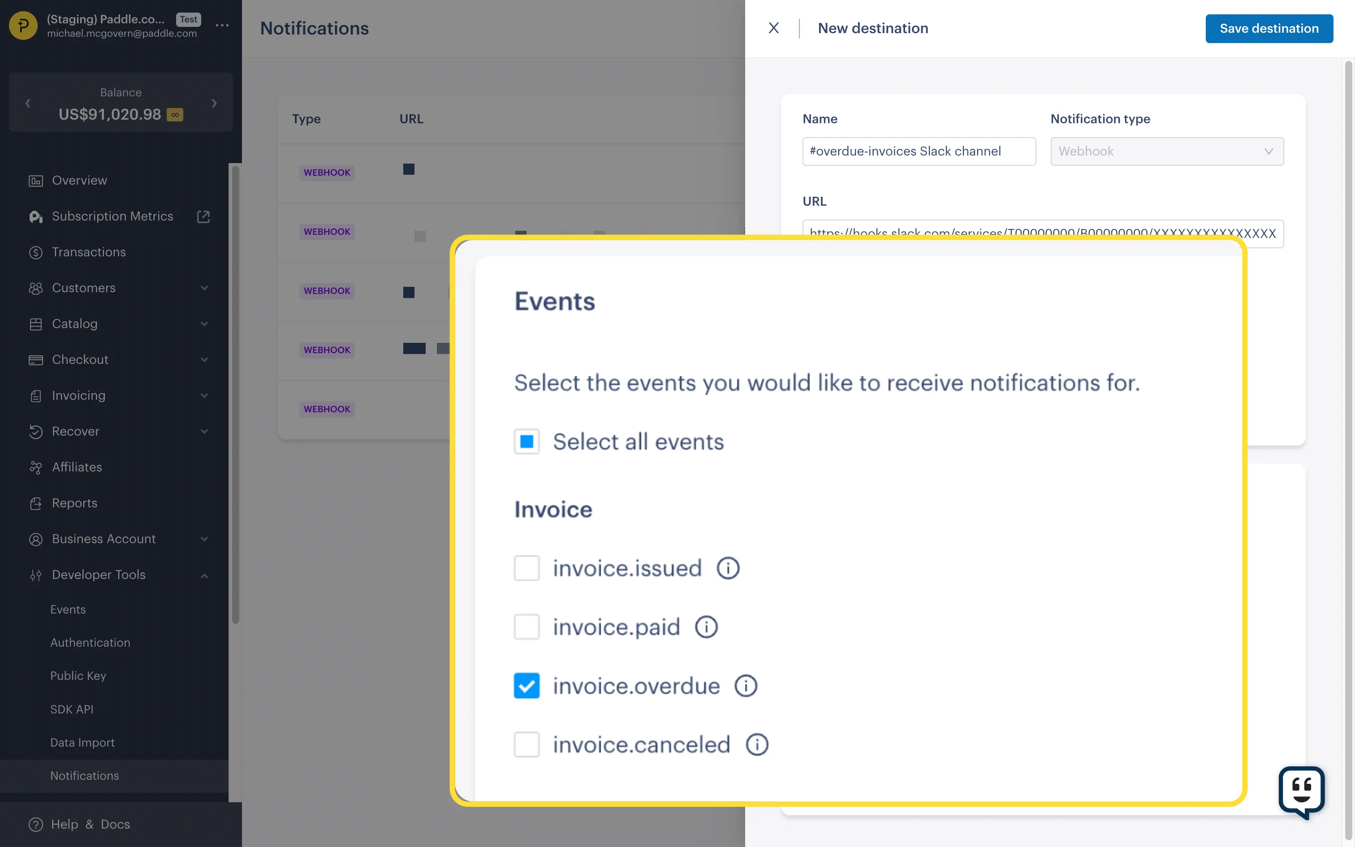Select the Transactions sidebar icon
This screenshot has width=1355, height=847.
point(35,252)
